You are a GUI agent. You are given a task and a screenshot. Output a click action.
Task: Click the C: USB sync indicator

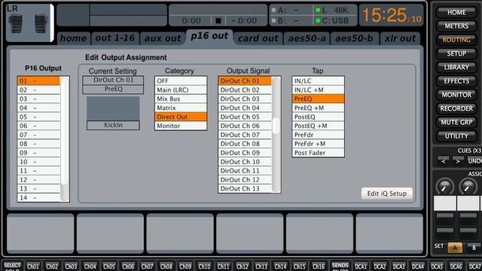(333, 21)
